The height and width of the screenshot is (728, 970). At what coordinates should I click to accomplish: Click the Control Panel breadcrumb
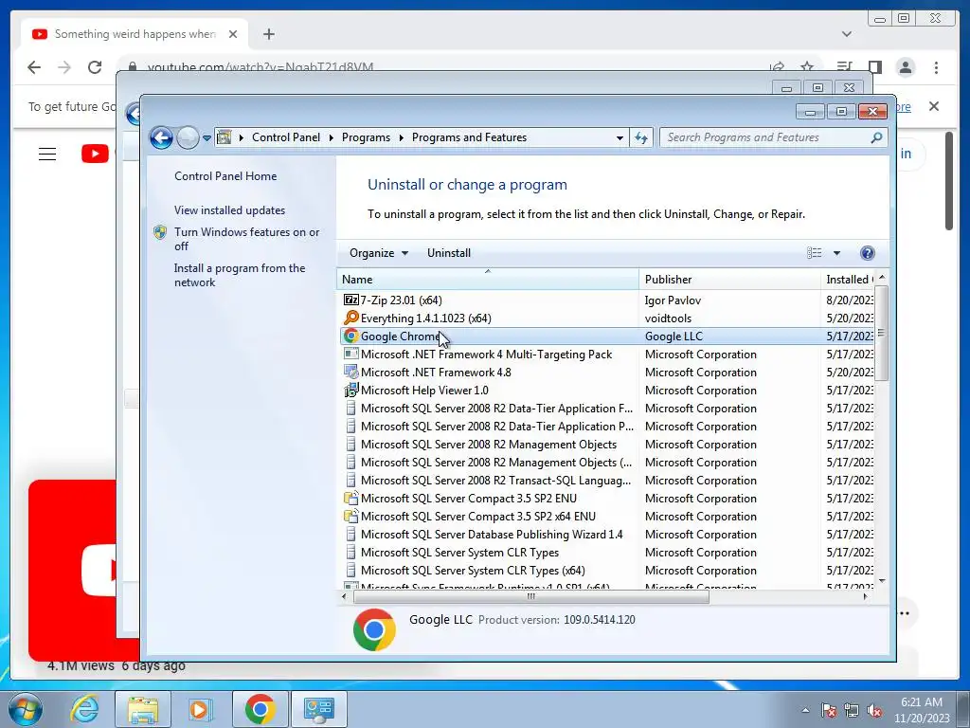coord(286,137)
